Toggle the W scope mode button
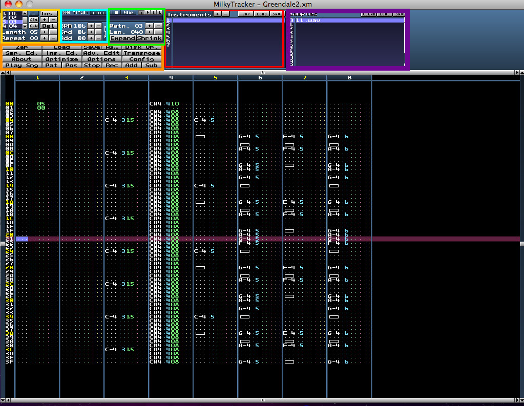This screenshot has width=524, height=406. coord(154,13)
